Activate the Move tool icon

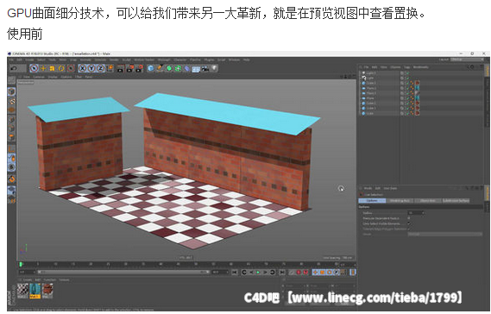[x=43, y=68]
